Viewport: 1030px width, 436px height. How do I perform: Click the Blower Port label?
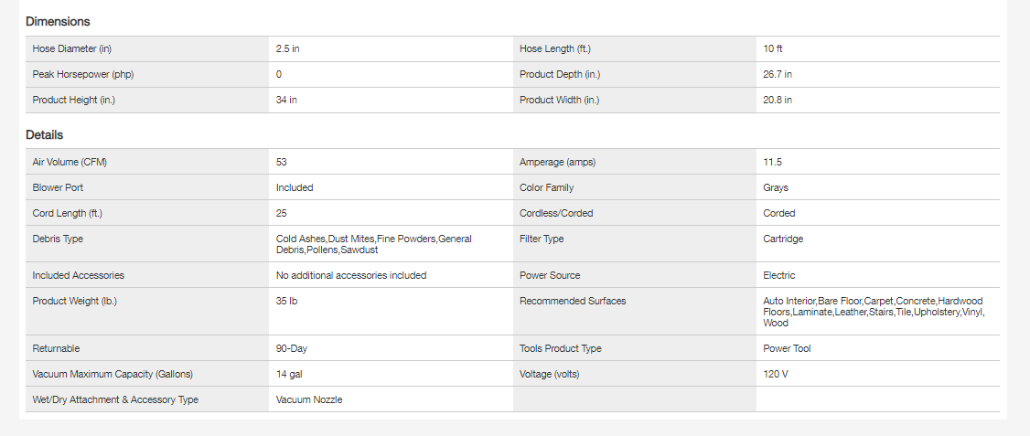tap(58, 187)
